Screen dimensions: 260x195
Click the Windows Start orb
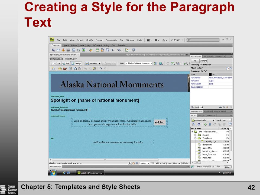pos(53,173)
